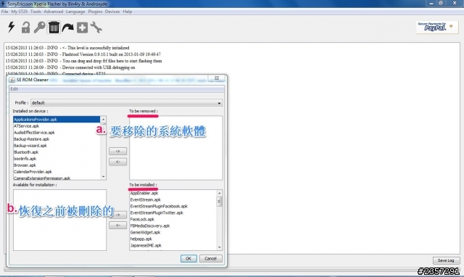Image resolution: width=464 pixels, height=277 pixels.
Task: Click the wrench tools icon
Action: (96, 28)
